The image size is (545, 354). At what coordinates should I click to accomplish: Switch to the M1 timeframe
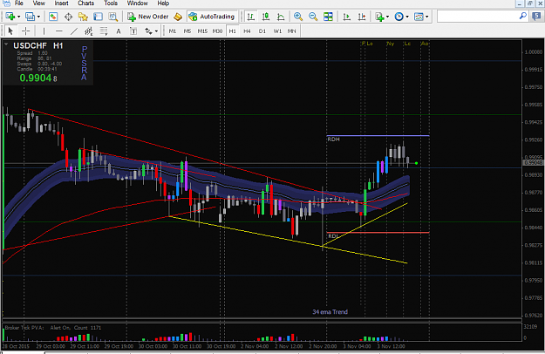tap(173, 31)
